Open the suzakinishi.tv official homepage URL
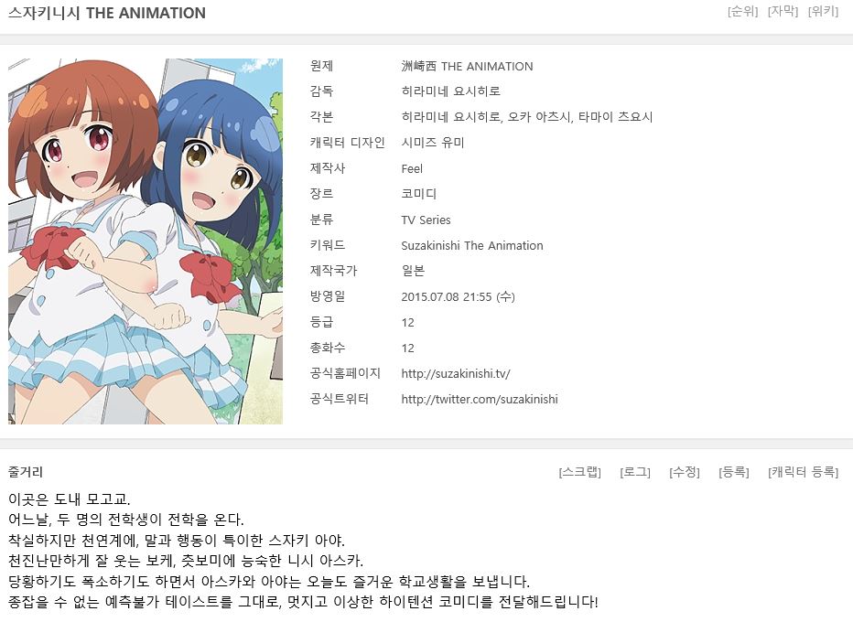The height and width of the screenshot is (622, 853). 456,373
